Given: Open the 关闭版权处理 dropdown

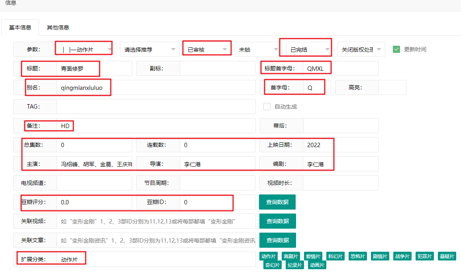Looking at the screenshot, I should coord(361,49).
